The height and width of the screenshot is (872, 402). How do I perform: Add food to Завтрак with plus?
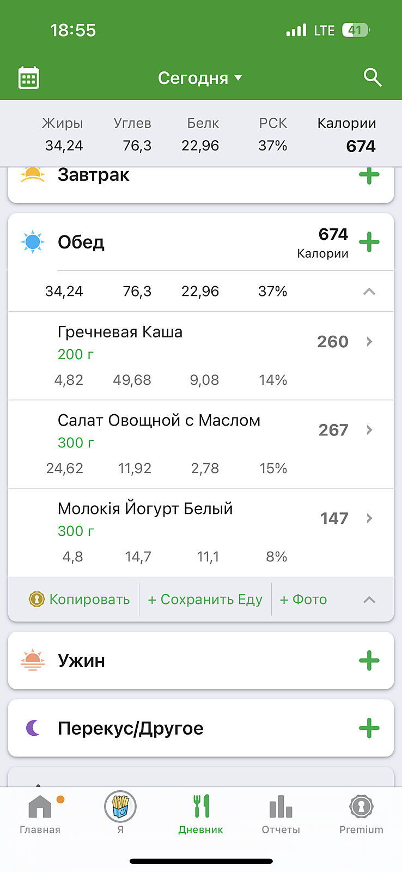click(369, 176)
